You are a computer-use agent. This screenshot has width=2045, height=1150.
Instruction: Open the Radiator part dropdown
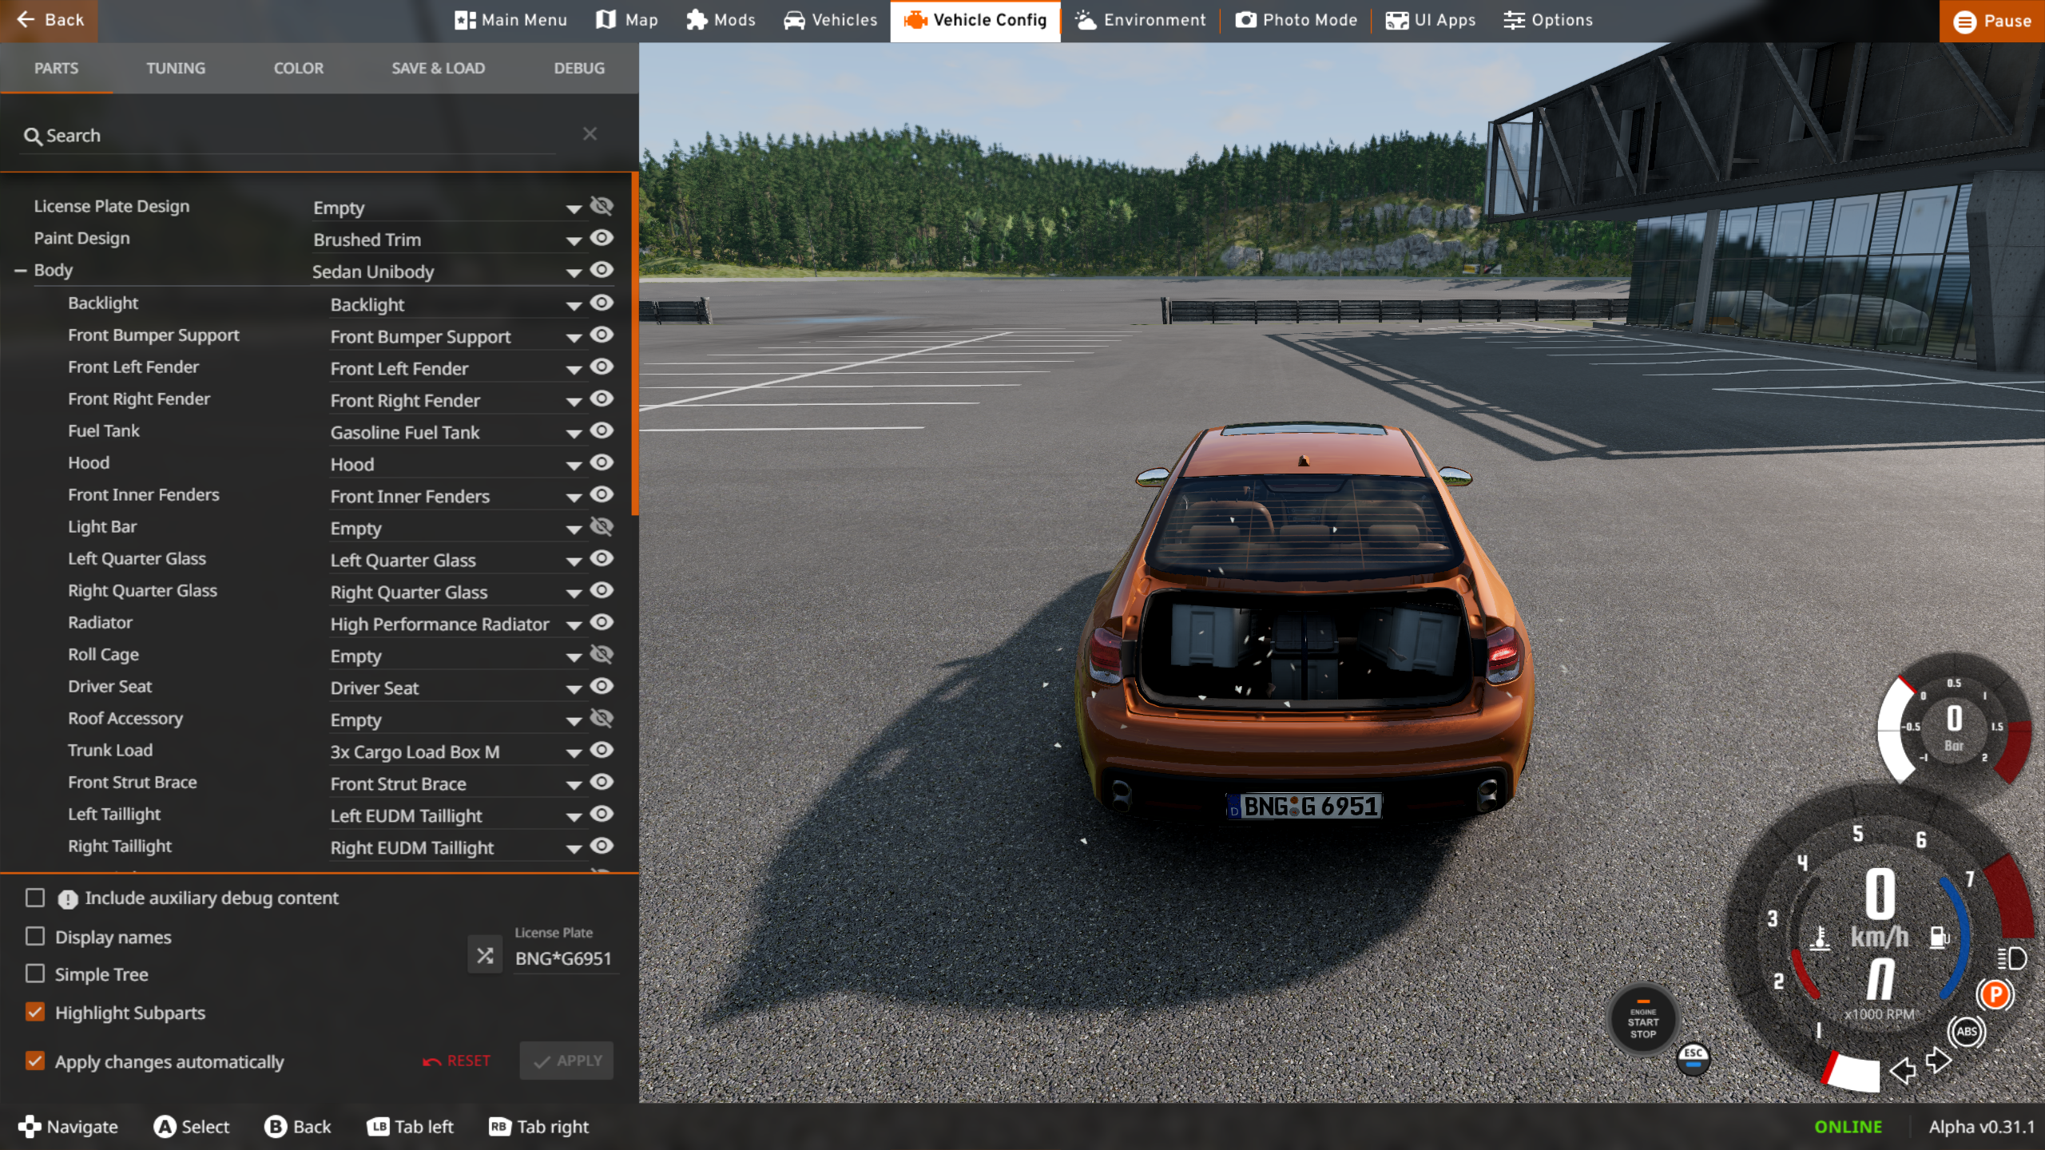tap(573, 625)
